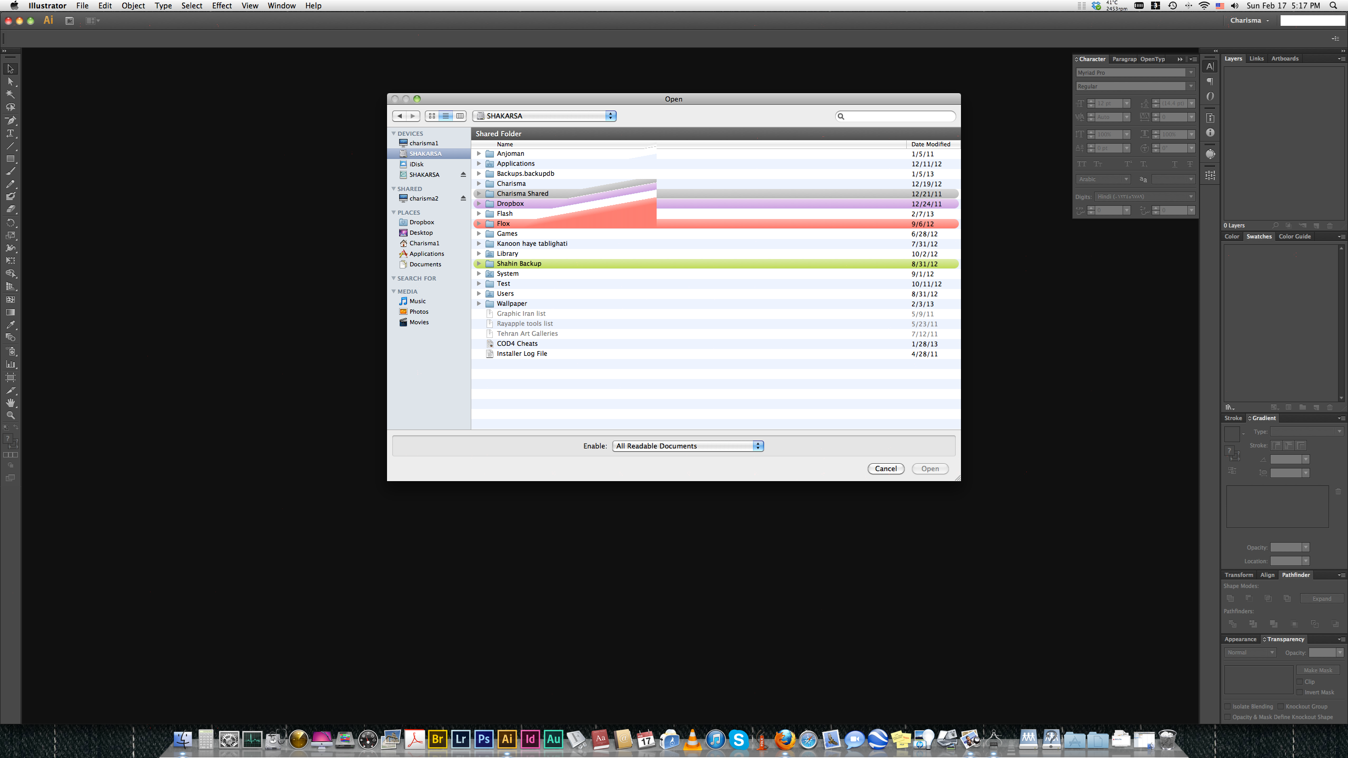Check the Isolate Blending option

[1227, 706]
